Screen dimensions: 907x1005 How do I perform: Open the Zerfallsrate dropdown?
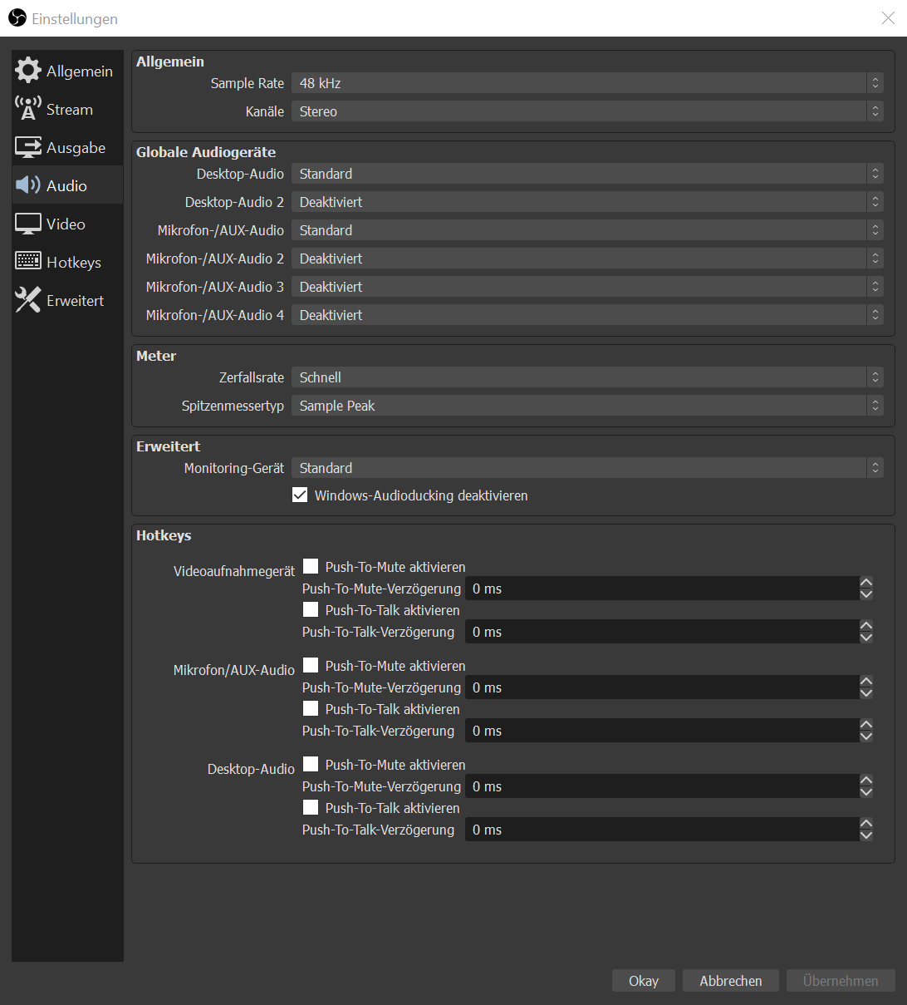pyautogui.click(x=586, y=377)
